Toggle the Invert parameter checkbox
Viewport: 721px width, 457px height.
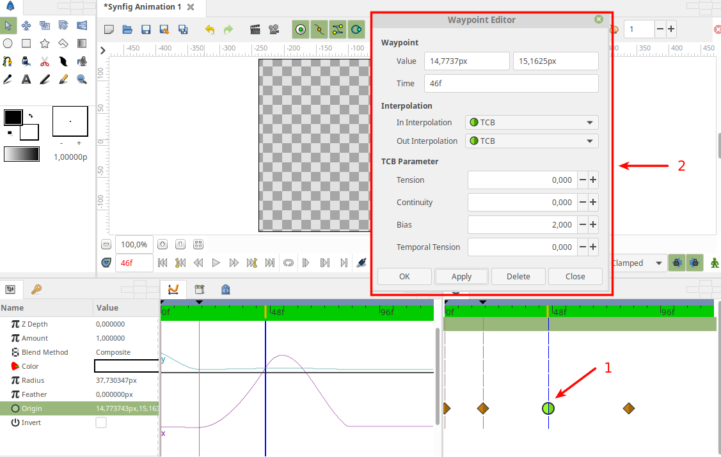pyautogui.click(x=100, y=422)
